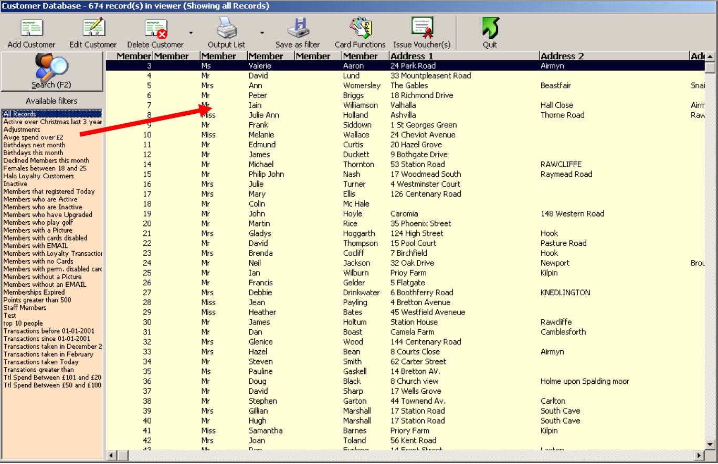Select Transactions taken in February filter
The image size is (718, 464).
48,354
